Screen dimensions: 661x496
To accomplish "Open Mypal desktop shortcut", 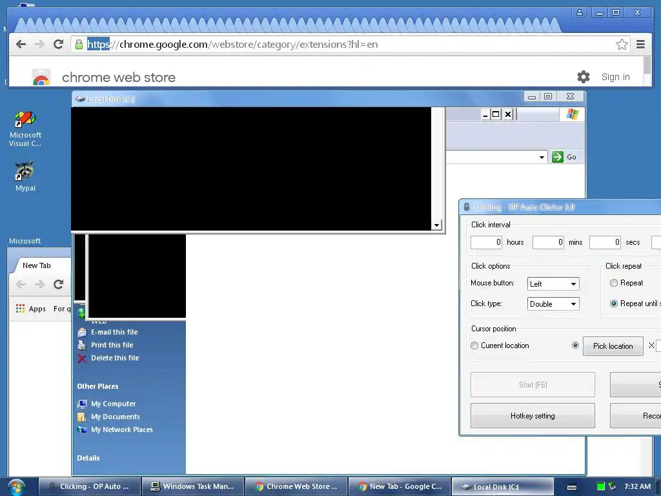I will (25, 177).
